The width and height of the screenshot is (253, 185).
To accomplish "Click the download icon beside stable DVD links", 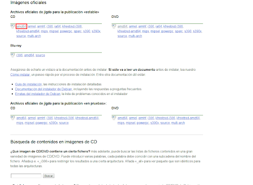I will coord(114,26).
